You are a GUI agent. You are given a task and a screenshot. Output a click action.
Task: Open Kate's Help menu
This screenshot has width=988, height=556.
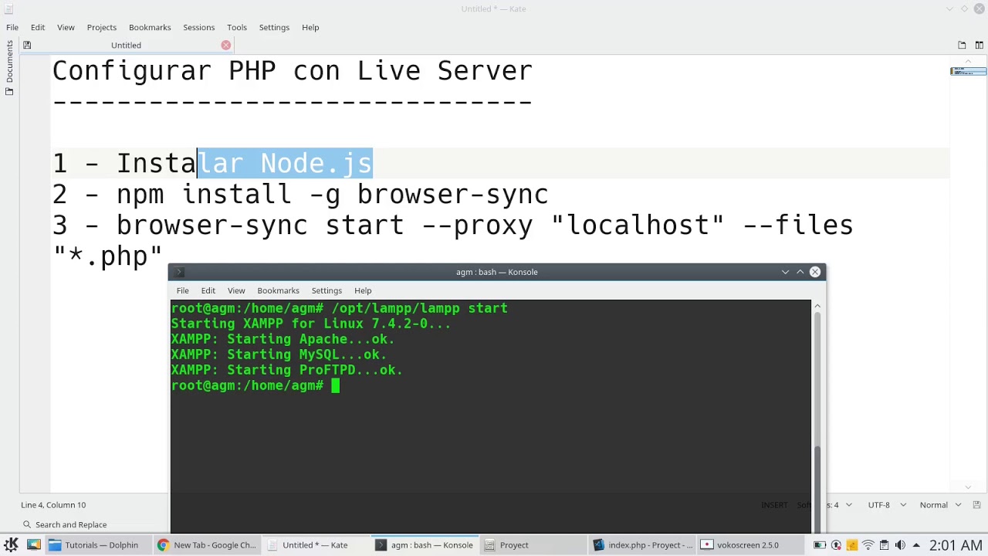(310, 27)
